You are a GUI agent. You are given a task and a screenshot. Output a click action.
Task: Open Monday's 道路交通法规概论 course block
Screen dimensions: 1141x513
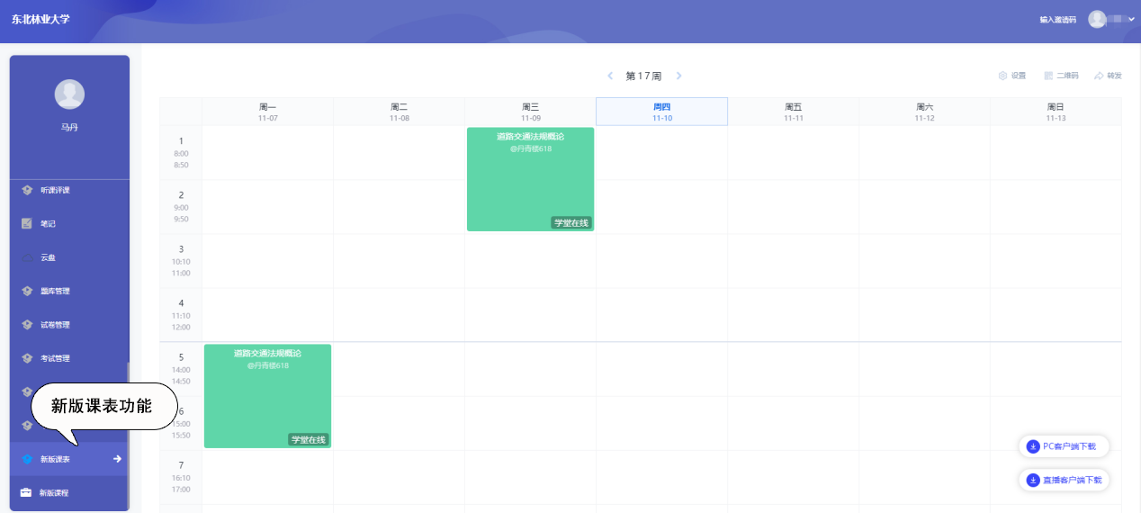[x=267, y=396]
